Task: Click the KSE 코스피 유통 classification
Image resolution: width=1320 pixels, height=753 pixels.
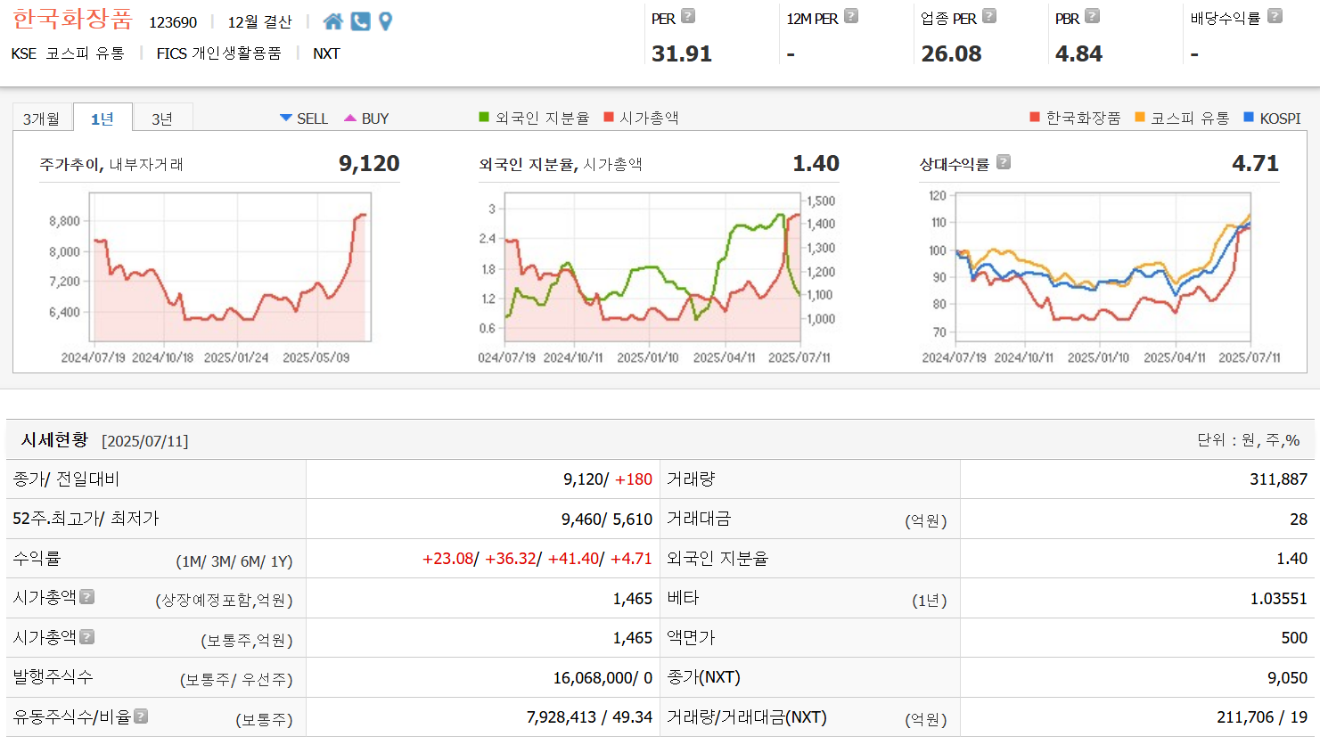Action: [x=68, y=53]
